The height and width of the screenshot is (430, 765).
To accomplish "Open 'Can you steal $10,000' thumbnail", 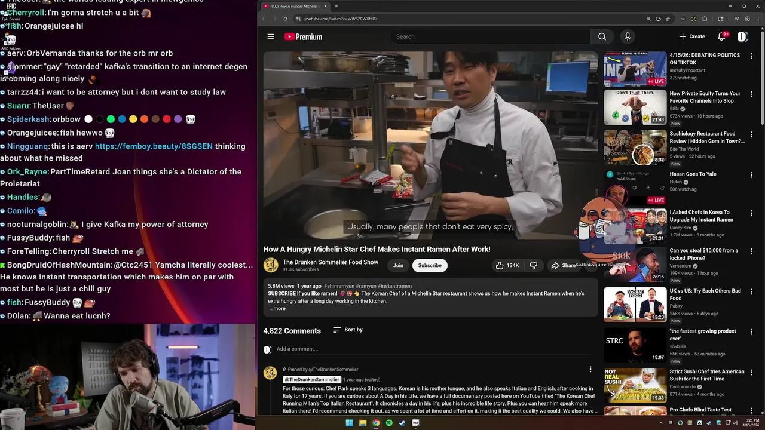I will (635, 264).
